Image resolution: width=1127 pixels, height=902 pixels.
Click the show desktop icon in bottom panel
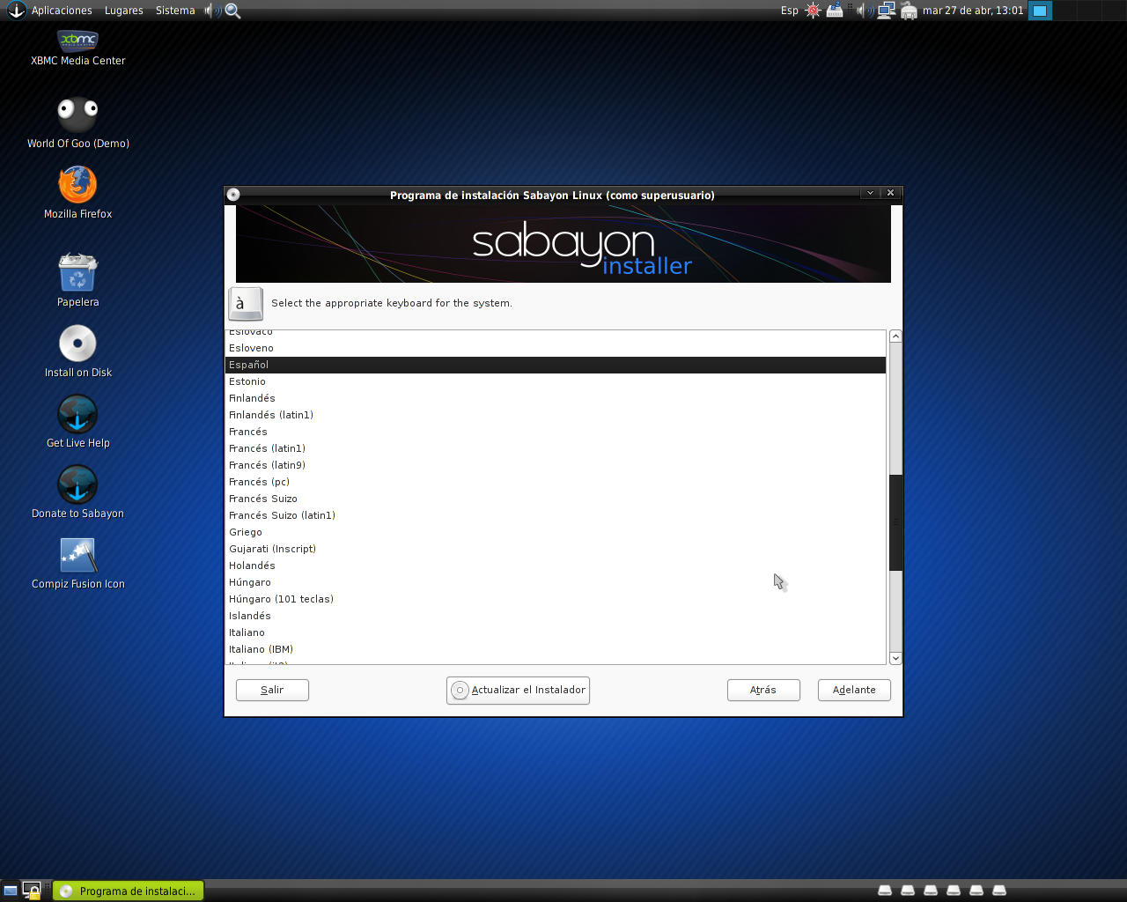11,891
